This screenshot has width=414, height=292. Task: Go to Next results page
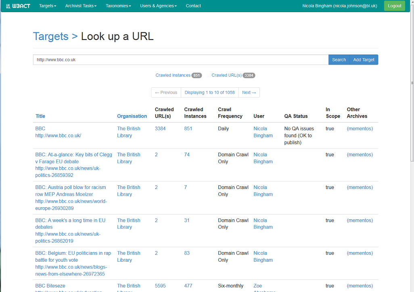coord(249,92)
